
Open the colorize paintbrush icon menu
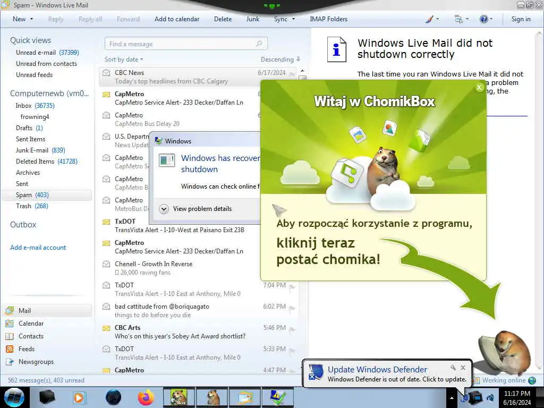point(432,19)
